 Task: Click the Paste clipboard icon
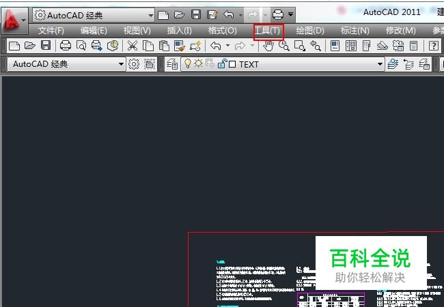(x=164, y=46)
